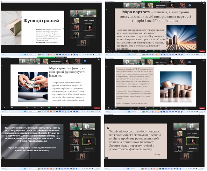Stop video in the golden-coins slide window
207x171 pixels.
click(116, 51)
